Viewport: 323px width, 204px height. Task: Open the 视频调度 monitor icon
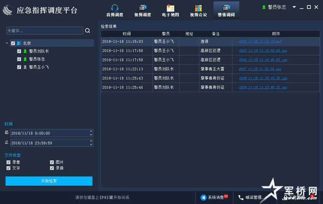coord(142,8)
